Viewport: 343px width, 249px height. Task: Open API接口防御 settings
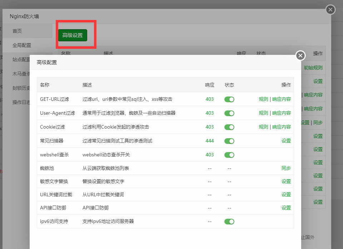tap(286, 207)
